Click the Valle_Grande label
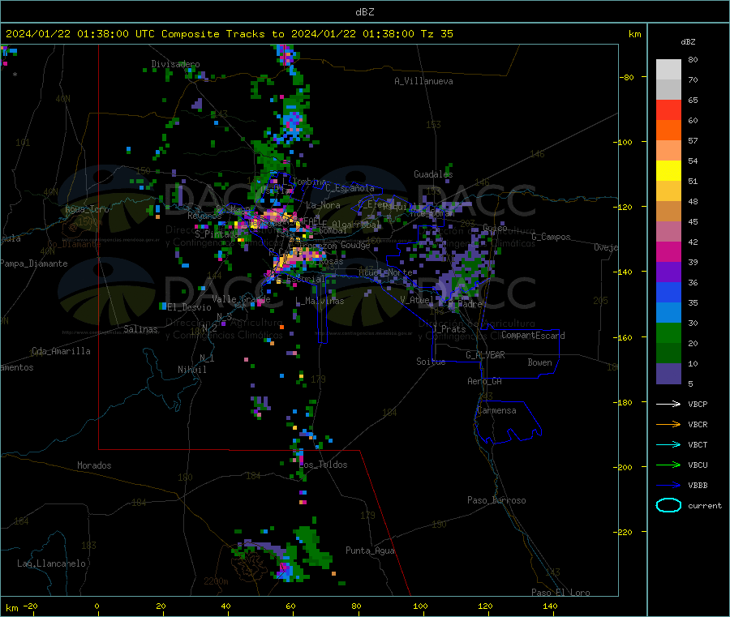 (241, 298)
